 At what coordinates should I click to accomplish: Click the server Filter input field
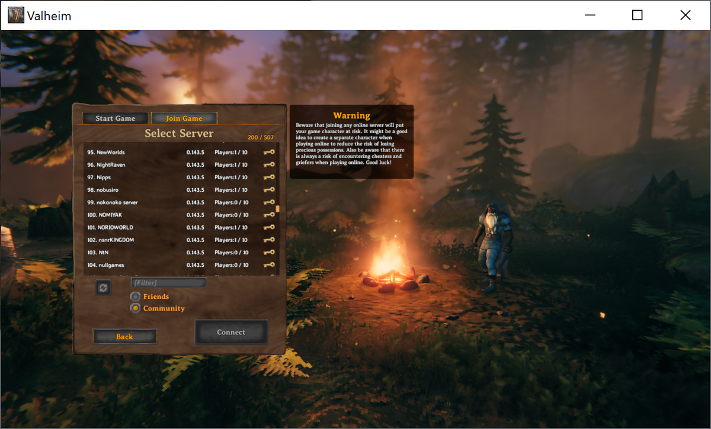169,283
